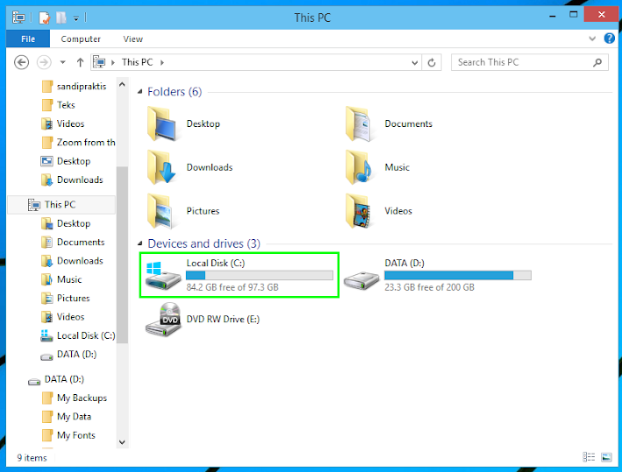
Task: Click breadcrumb arrow after This PC
Action: pyautogui.click(x=161, y=62)
